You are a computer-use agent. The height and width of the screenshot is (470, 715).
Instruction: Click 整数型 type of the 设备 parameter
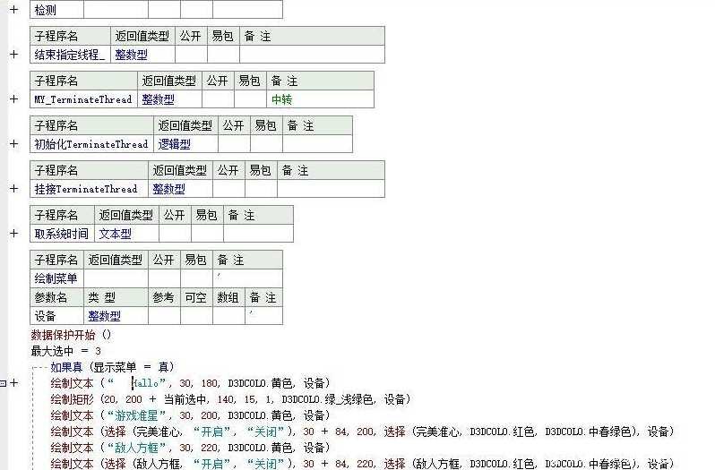[116, 316]
